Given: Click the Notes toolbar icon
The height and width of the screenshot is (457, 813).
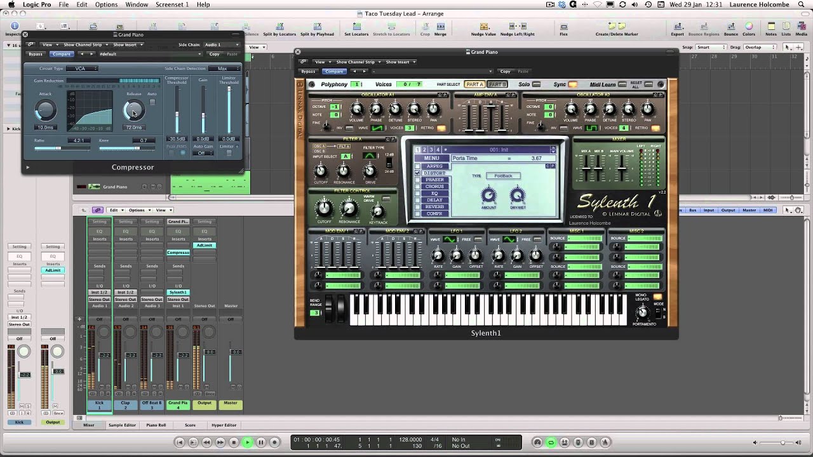Looking at the screenshot, I should (x=771, y=29).
